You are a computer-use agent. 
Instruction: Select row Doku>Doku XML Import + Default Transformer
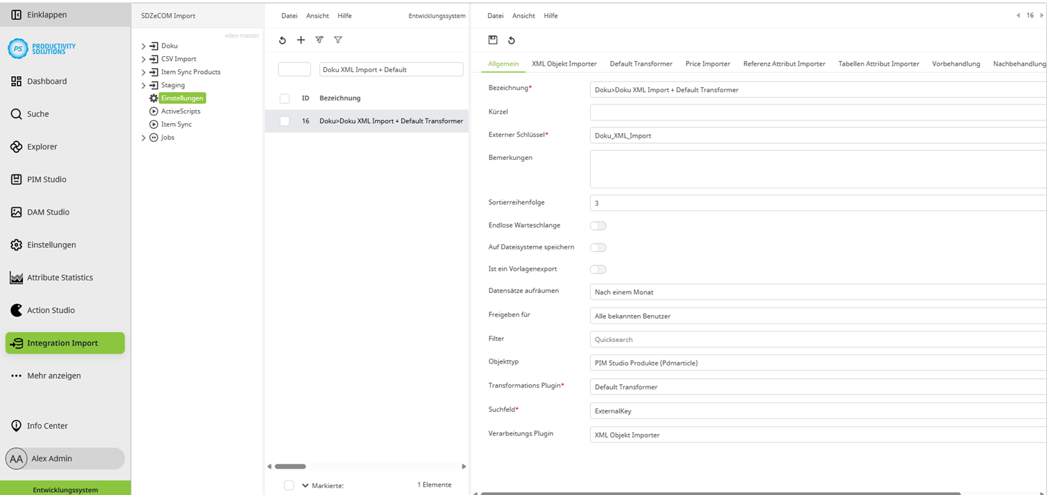pos(367,121)
